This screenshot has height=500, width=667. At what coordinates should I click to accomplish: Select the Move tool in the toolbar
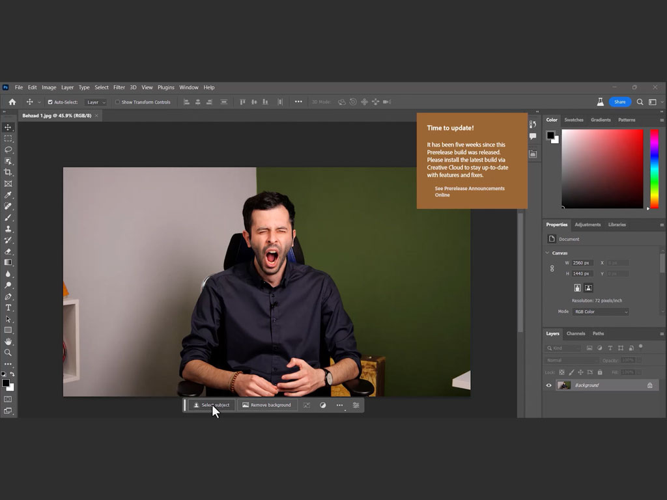(8, 127)
